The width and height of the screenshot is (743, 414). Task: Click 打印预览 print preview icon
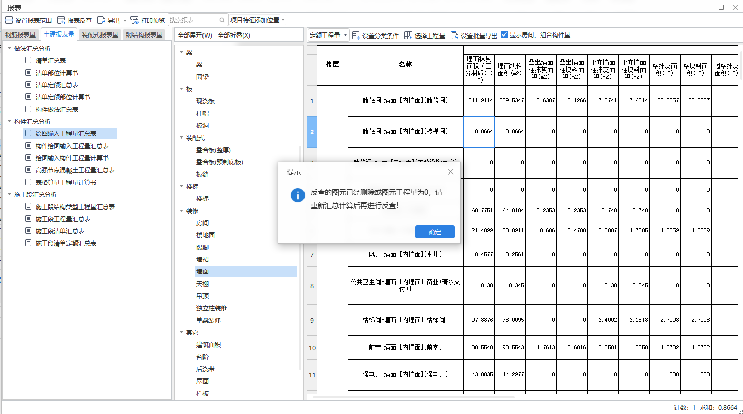pos(134,20)
